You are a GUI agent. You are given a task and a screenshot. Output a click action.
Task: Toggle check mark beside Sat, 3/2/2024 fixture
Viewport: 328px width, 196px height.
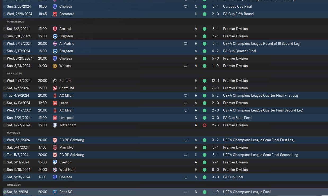point(5,29)
